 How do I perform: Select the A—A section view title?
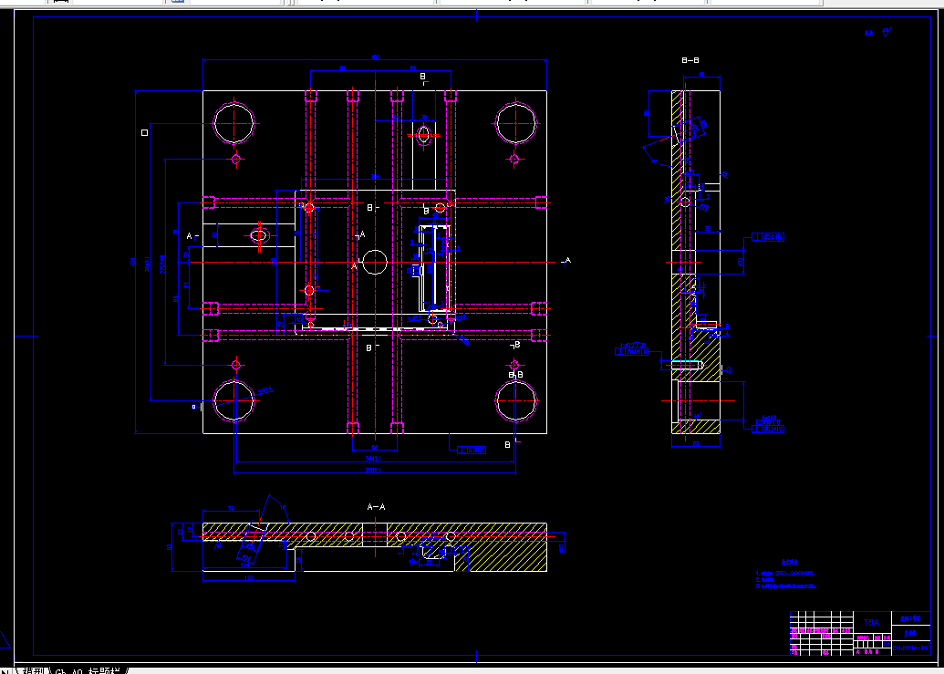click(377, 507)
